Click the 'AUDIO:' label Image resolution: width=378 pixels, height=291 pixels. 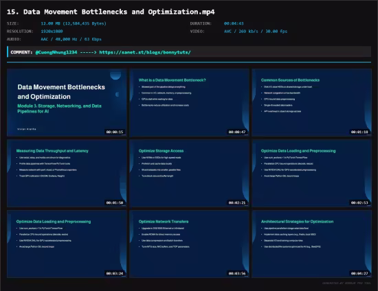coord(14,39)
